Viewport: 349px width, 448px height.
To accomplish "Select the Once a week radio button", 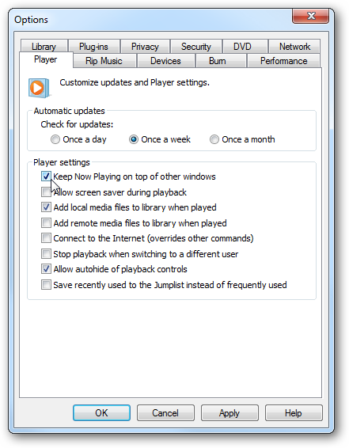I will click(x=134, y=139).
